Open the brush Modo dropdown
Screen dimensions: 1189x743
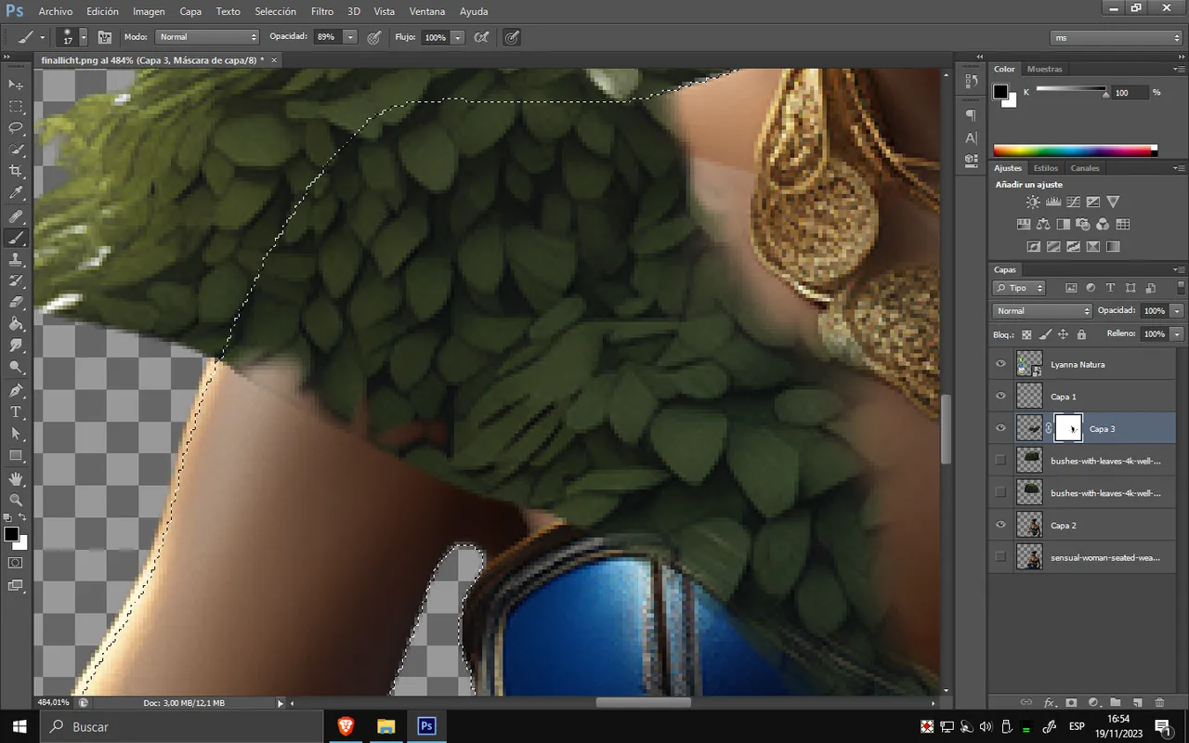coord(206,37)
